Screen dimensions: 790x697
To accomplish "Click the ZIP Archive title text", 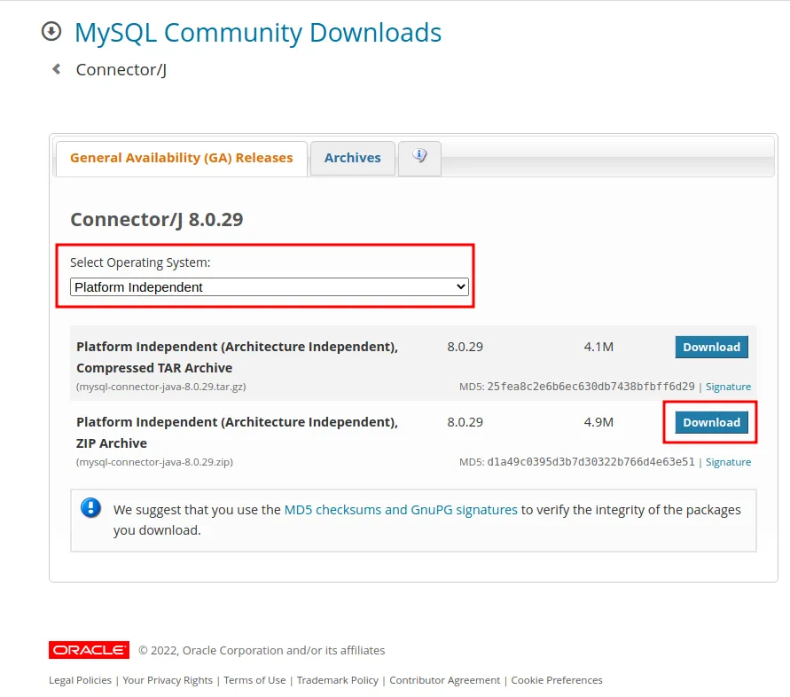I will [x=237, y=433].
